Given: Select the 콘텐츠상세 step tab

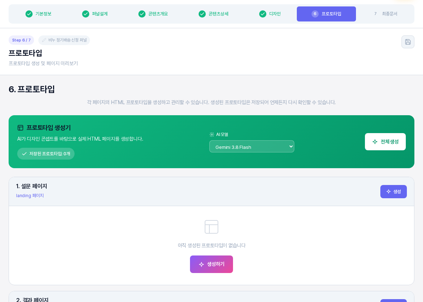Looking at the screenshot, I should (213, 14).
